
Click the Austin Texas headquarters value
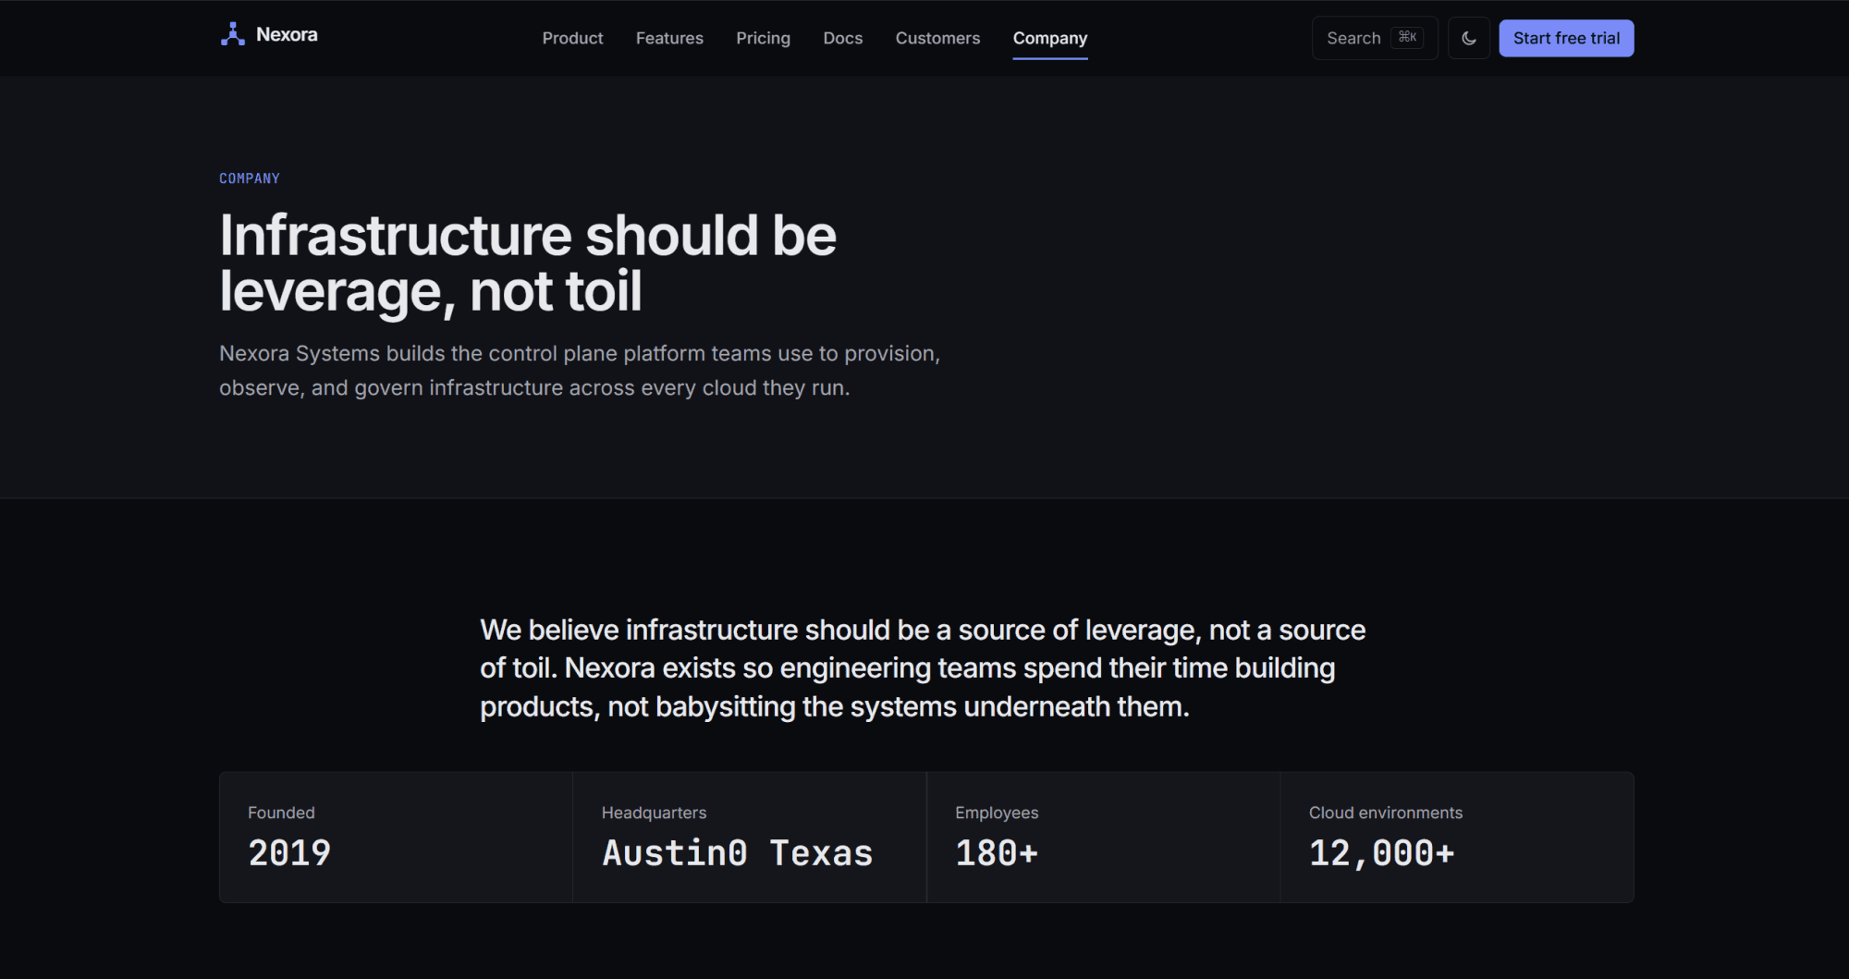(x=738, y=852)
